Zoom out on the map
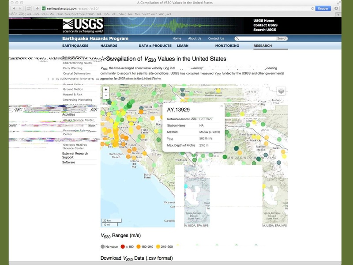 (x=106, y=96)
